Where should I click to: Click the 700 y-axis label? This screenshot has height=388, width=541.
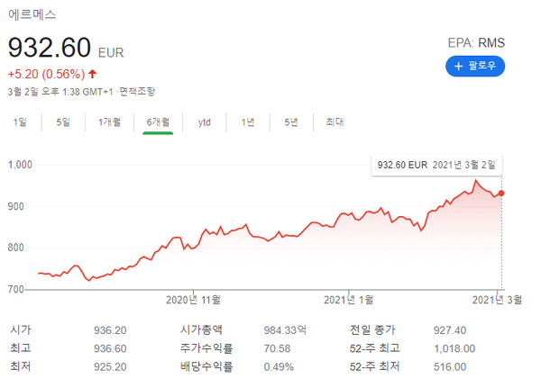[16, 290]
